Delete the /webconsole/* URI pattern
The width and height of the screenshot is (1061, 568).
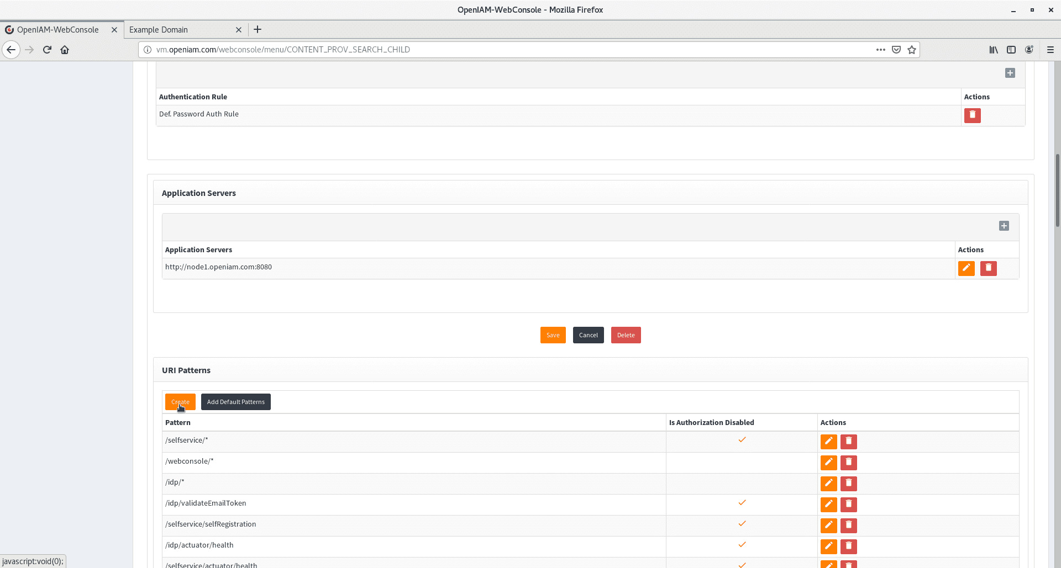tap(848, 463)
